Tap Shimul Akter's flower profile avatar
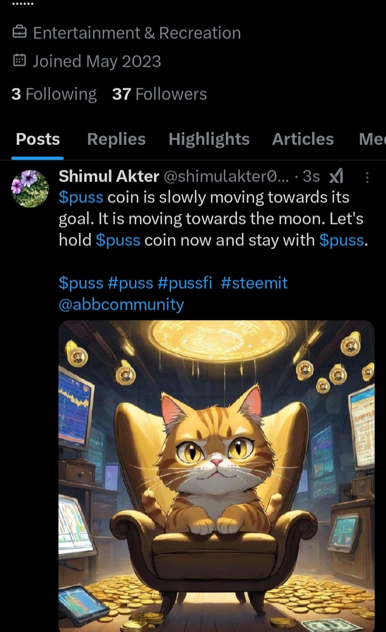 coord(30,188)
